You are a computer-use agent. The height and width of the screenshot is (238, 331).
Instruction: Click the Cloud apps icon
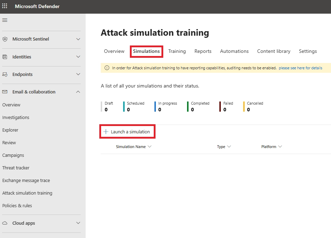coord(5,223)
